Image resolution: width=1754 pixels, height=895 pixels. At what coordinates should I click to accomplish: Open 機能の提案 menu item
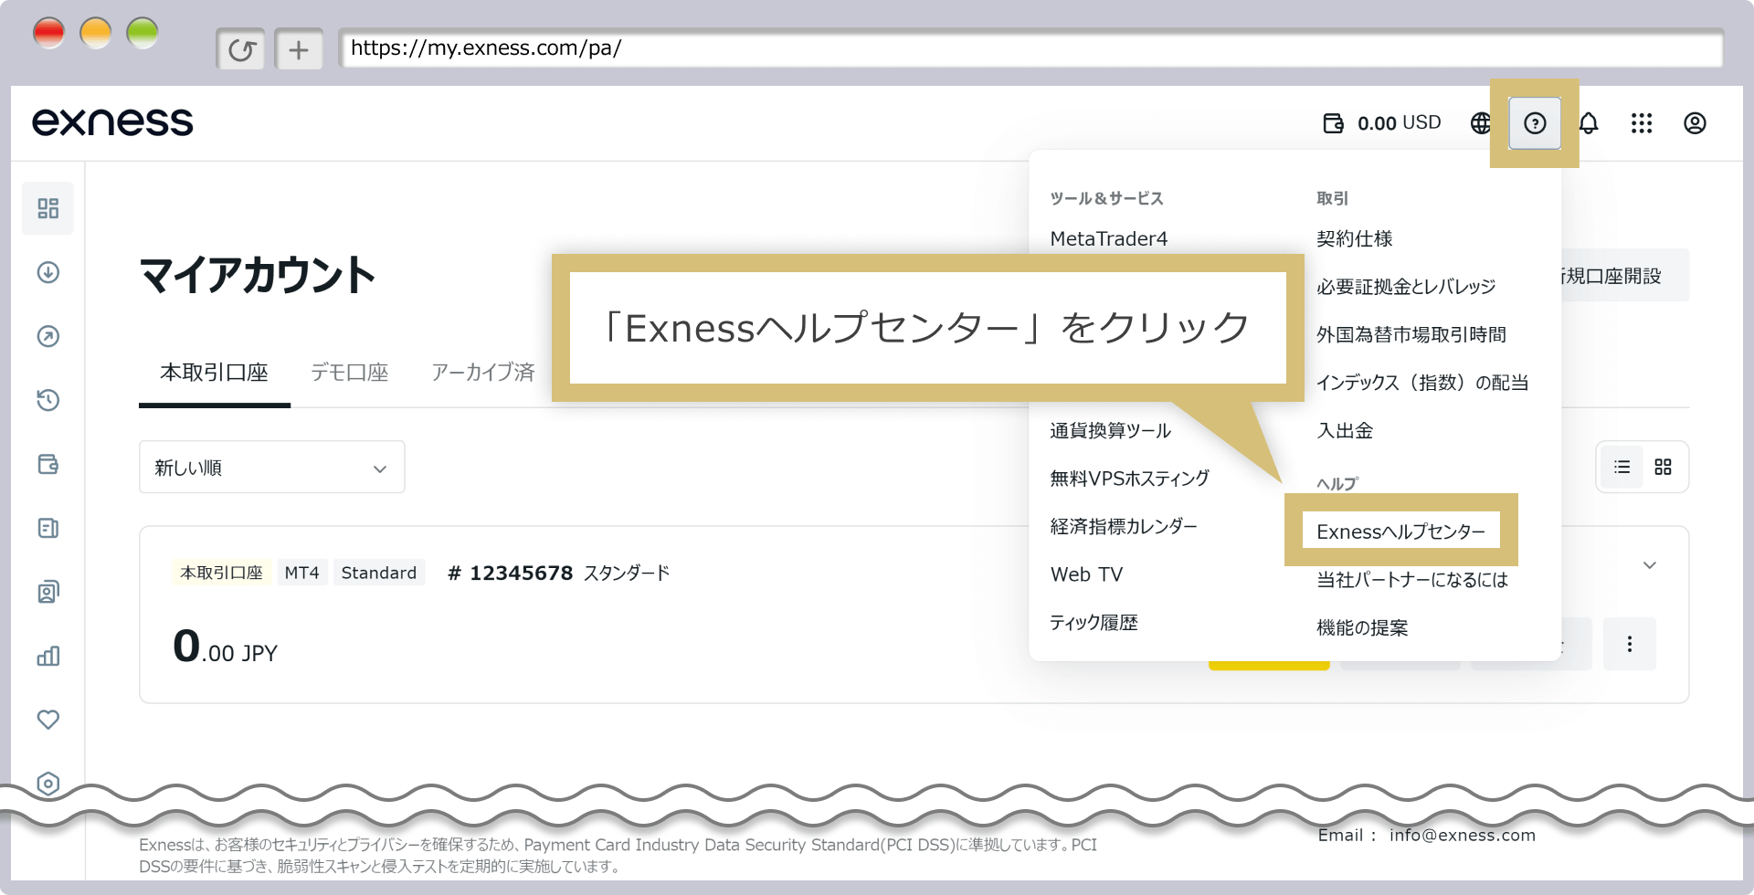(x=1362, y=628)
